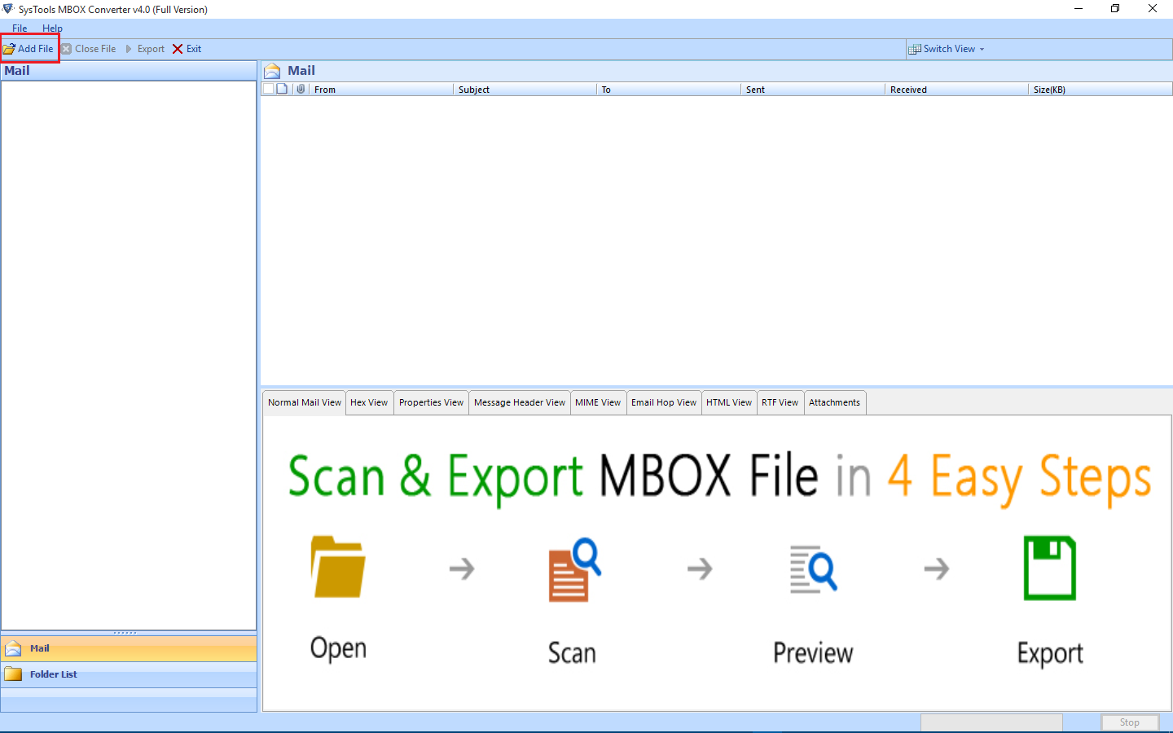
Task: Click the dotted splitter grip above Mail pane
Action: pyautogui.click(x=125, y=632)
